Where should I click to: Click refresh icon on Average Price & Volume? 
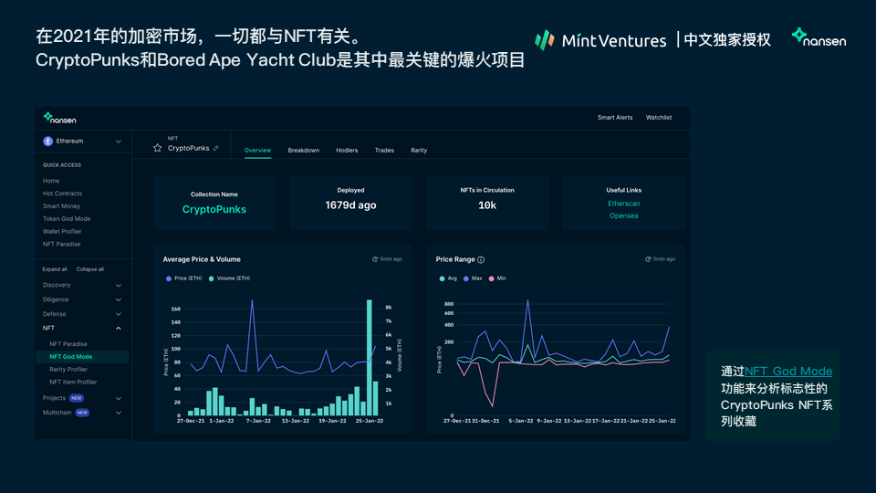click(x=375, y=259)
